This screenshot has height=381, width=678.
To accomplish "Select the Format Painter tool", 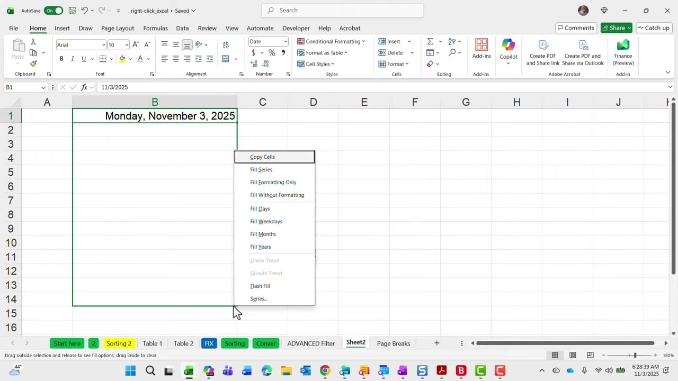I will click(33, 63).
